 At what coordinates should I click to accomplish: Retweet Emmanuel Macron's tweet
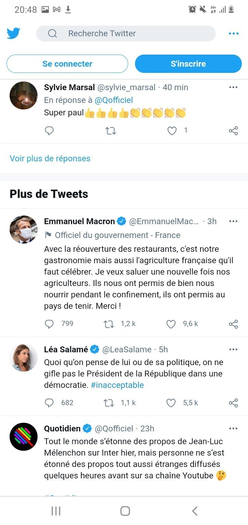click(x=109, y=324)
